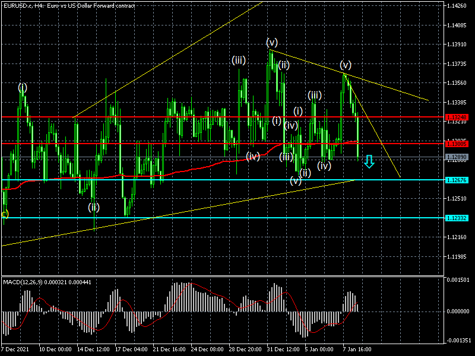This screenshot has height=356, width=475.
Task: Click the '28 Dec 20:00' time axis label
Action: [x=245, y=349]
